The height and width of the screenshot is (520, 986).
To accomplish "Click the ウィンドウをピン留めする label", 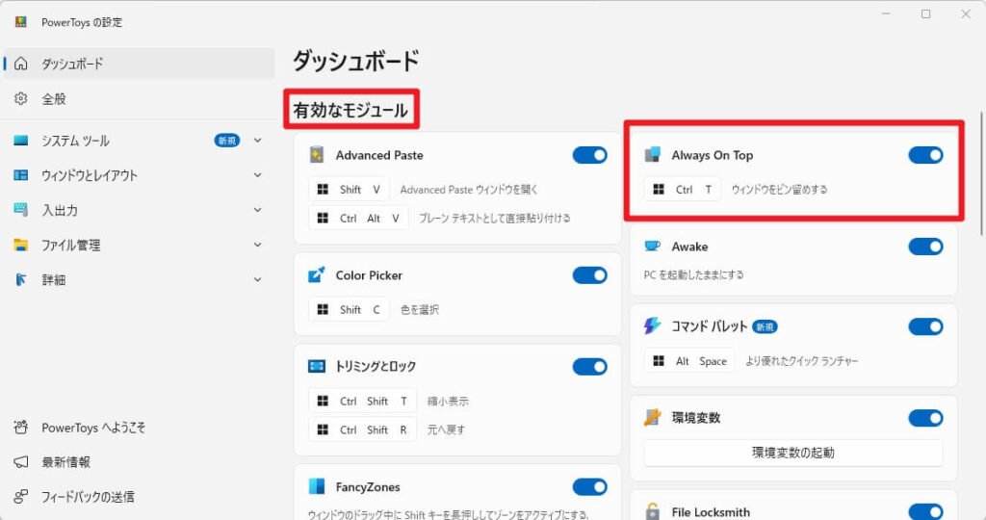I will (779, 190).
